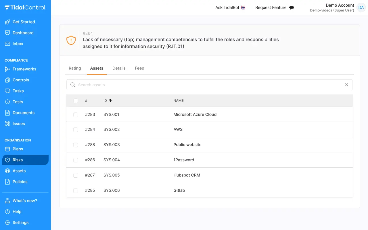The image size is (368, 230).
Task: Click the What's new gift icon
Action: click(7, 201)
